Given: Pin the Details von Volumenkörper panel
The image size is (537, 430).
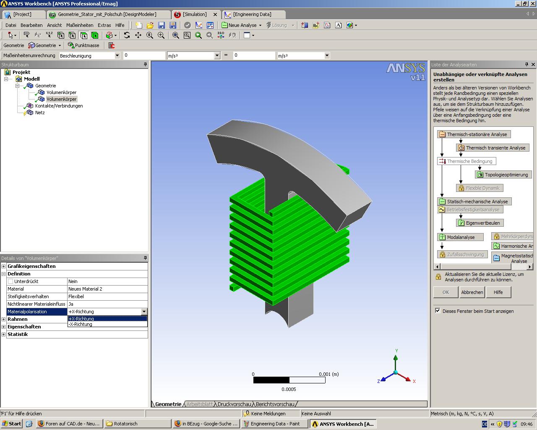Looking at the screenshot, I should tap(146, 258).
